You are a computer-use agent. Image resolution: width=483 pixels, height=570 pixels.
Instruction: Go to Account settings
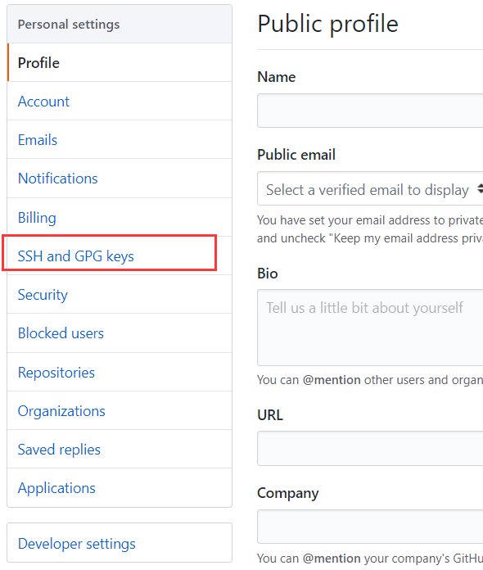(120, 101)
